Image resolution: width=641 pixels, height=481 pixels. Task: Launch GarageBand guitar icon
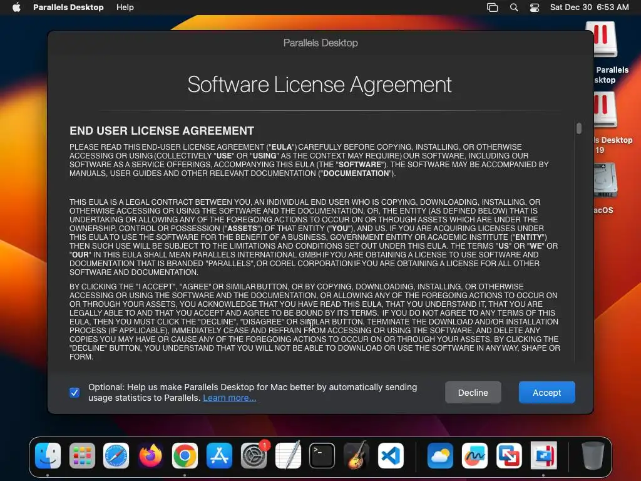(x=356, y=456)
